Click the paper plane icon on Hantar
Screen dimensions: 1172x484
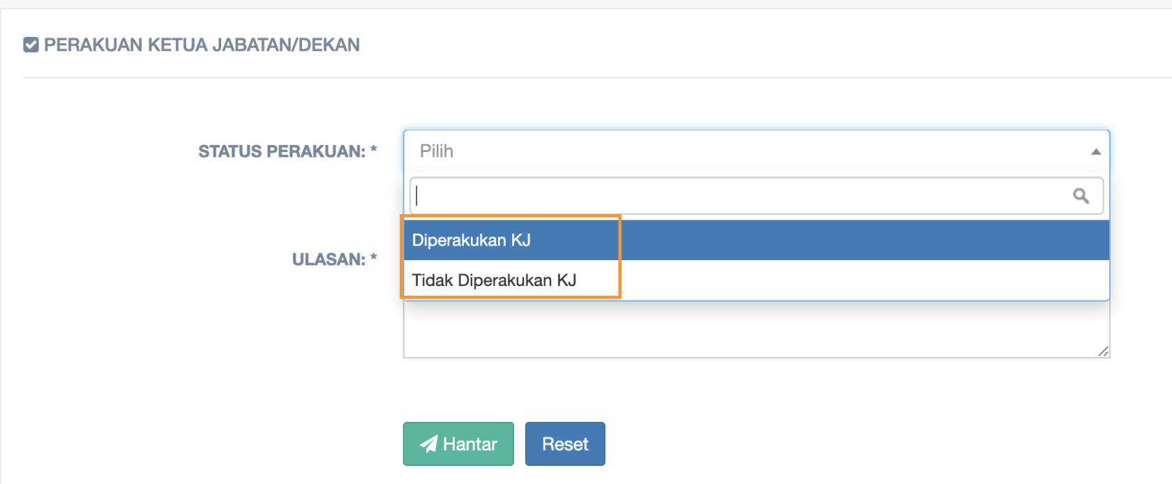click(428, 444)
